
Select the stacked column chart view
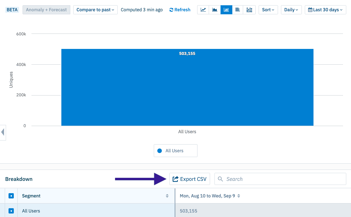[249, 10]
